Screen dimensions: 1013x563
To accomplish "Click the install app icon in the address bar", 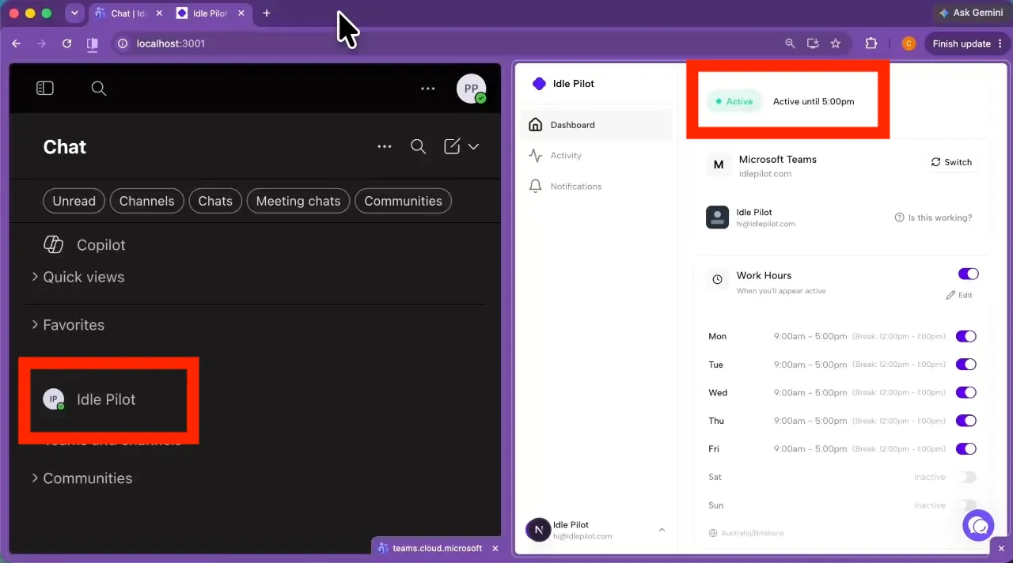I will point(813,43).
